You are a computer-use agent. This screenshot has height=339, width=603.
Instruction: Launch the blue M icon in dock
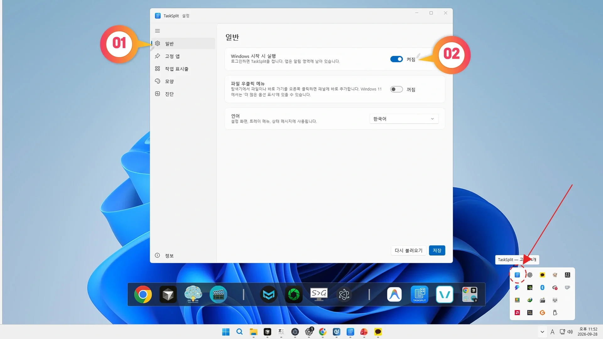click(269, 294)
